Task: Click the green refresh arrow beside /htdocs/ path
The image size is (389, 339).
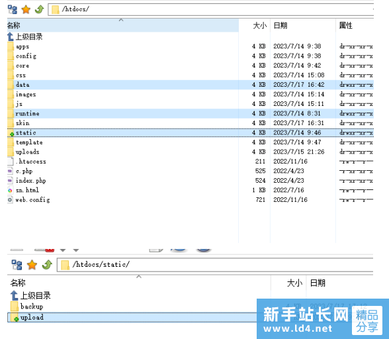Action: tap(39, 9)
